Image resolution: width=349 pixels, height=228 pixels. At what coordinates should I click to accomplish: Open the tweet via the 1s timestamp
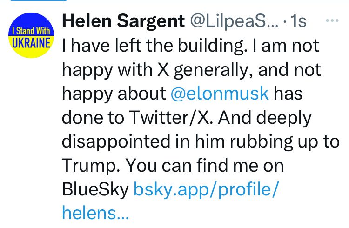coord(298,21)
